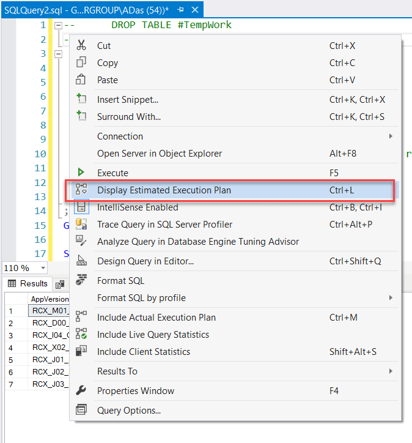The width and height of the screenshot is (412, 443).
Task: Switch to the Results tab
Action: tap(28, 283)
